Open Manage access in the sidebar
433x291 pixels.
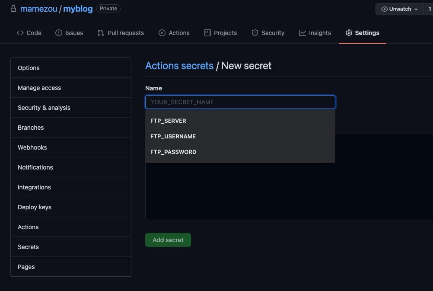pyautogui.click(x=71, y=88)
